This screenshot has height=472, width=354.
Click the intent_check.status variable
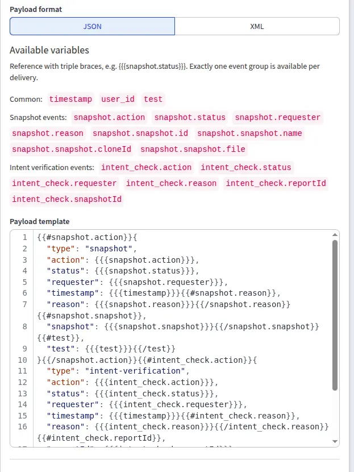(x=246, y=167)
